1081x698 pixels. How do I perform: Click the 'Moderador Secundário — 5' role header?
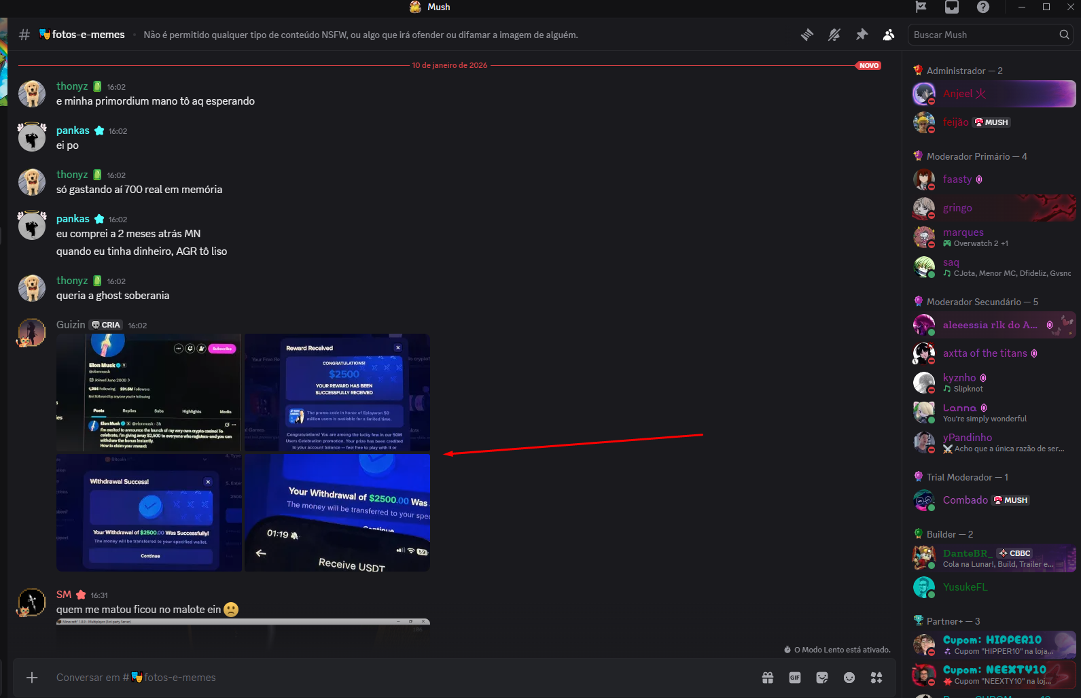click(982, 302)
